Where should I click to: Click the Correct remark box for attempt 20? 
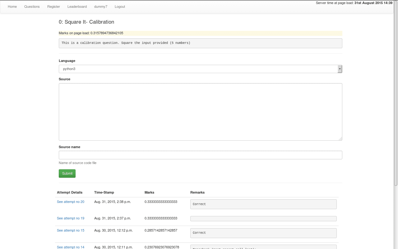pos(263,204)
